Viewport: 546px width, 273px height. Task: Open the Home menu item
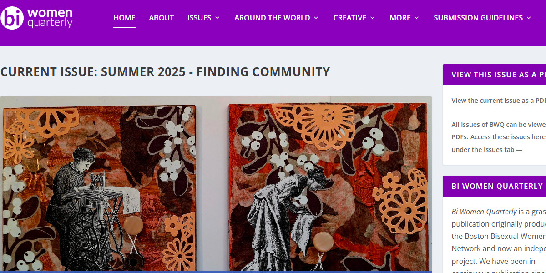124,18
